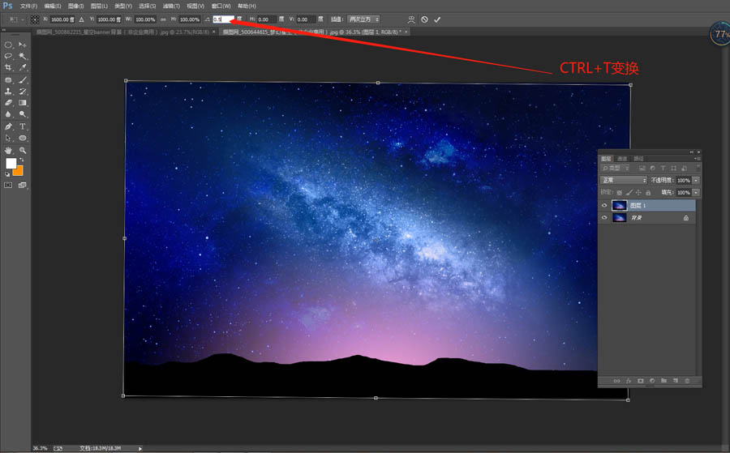Select the Clone Stamp tool
Screen dimensions: 730x453
click(8, 92)
